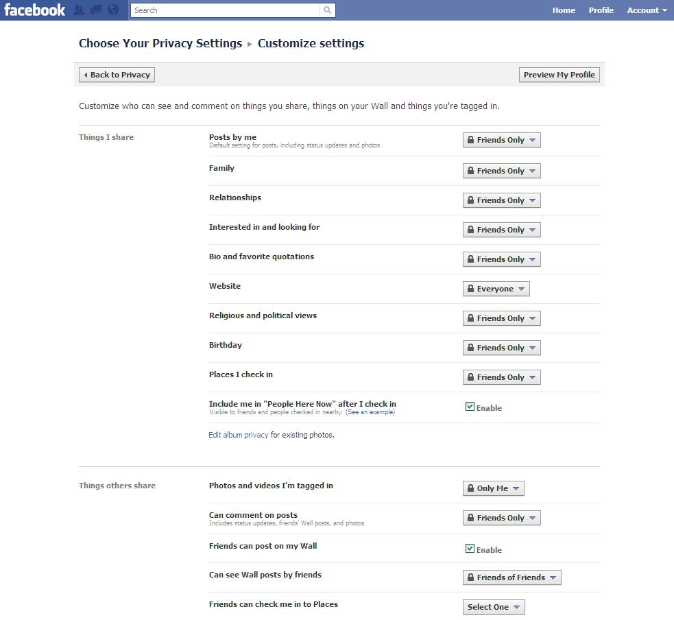Open the Friends of Friends dropdown
This screenshot has height=620, width=674.
click(512, 577)
